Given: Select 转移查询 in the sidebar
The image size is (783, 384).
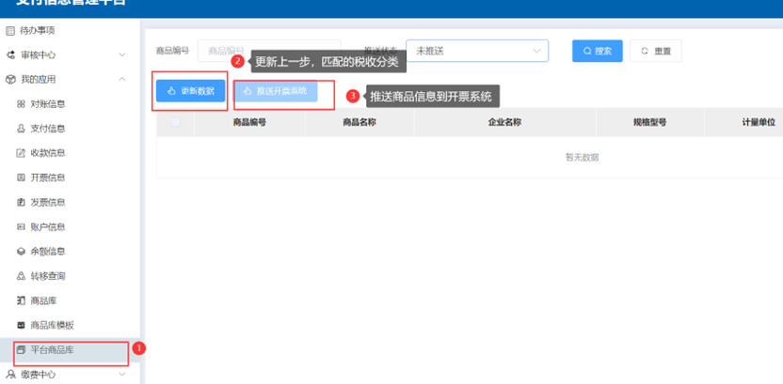Looking at the screenshot, I should pos(47,276).
